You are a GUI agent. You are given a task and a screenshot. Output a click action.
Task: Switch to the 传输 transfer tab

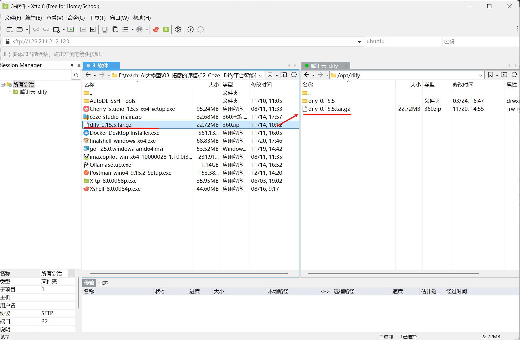click(89, 283)
